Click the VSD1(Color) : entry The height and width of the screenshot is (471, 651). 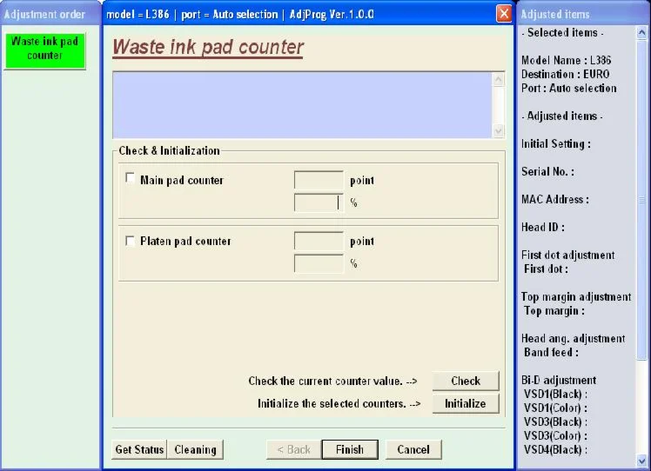click(x=555, y=408)
